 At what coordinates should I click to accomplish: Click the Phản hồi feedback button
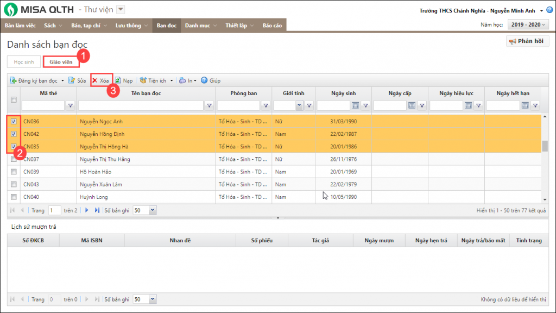(x=528, y=41)
